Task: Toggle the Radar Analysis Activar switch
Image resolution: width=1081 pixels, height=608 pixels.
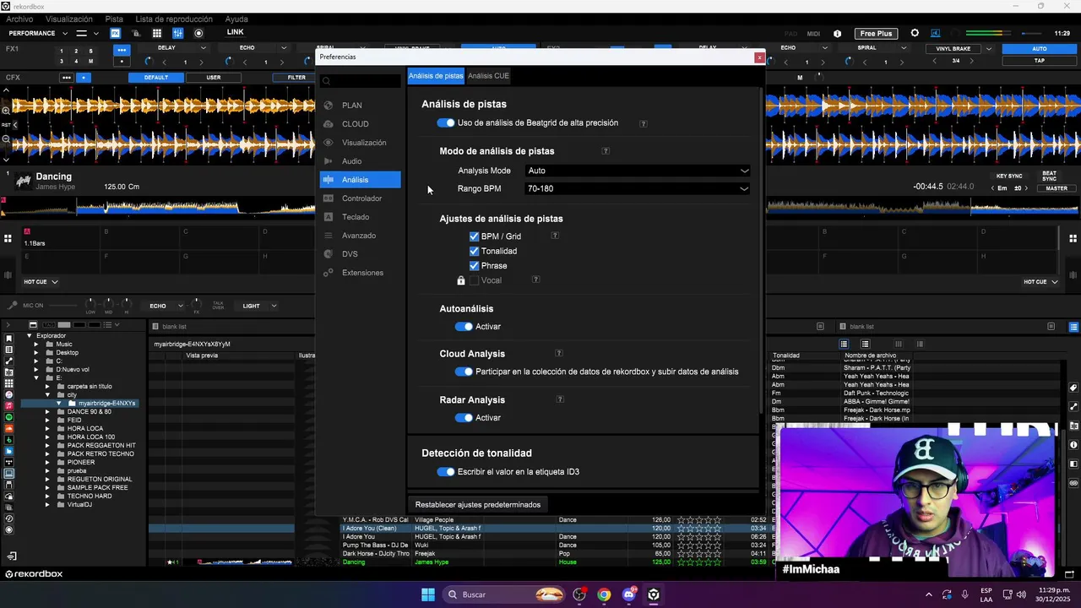Action: [464, 418]
